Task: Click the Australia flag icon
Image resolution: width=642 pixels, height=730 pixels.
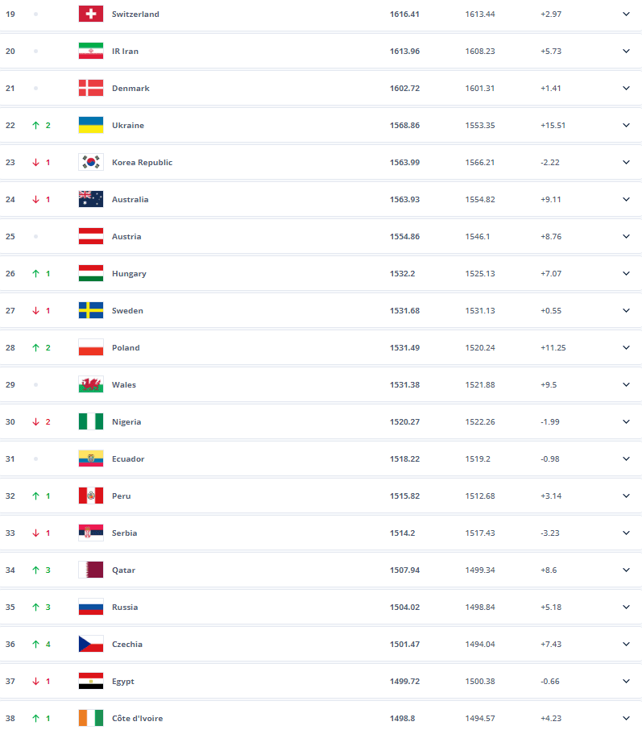Action: 90,199
